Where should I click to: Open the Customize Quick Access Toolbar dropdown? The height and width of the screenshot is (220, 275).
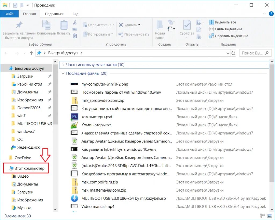tap(28, 5)
